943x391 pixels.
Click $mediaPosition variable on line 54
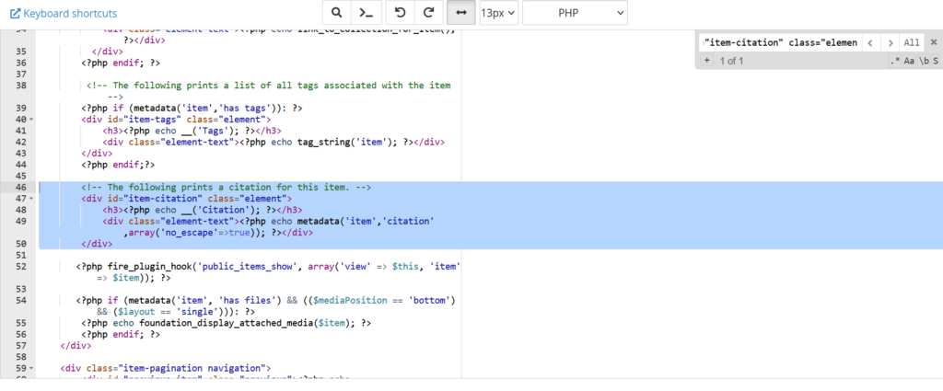point(350,300)
